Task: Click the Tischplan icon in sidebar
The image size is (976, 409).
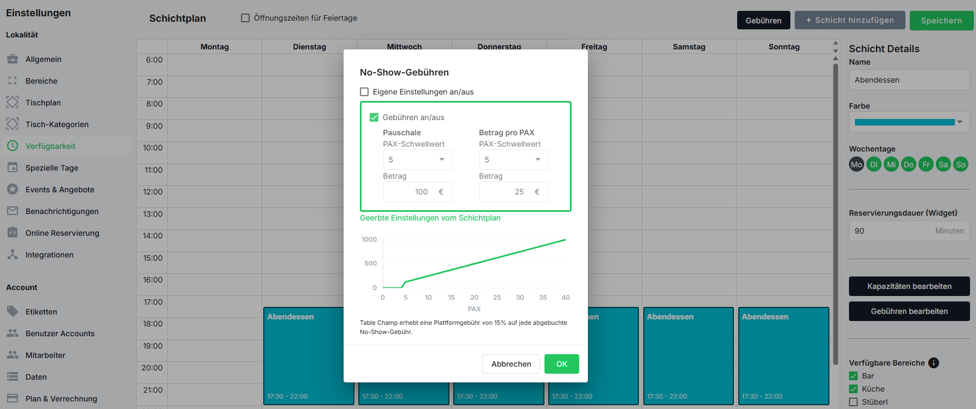Action: click(12, 102)
